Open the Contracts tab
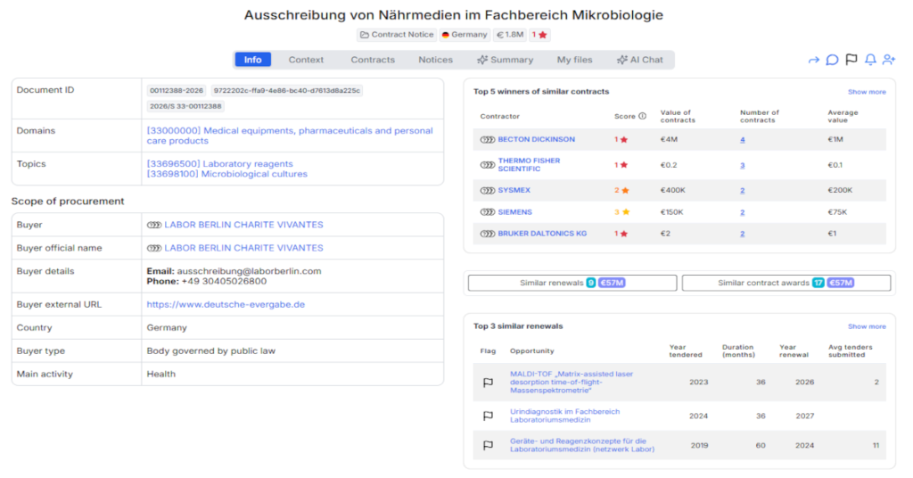 tap(373, 60)
